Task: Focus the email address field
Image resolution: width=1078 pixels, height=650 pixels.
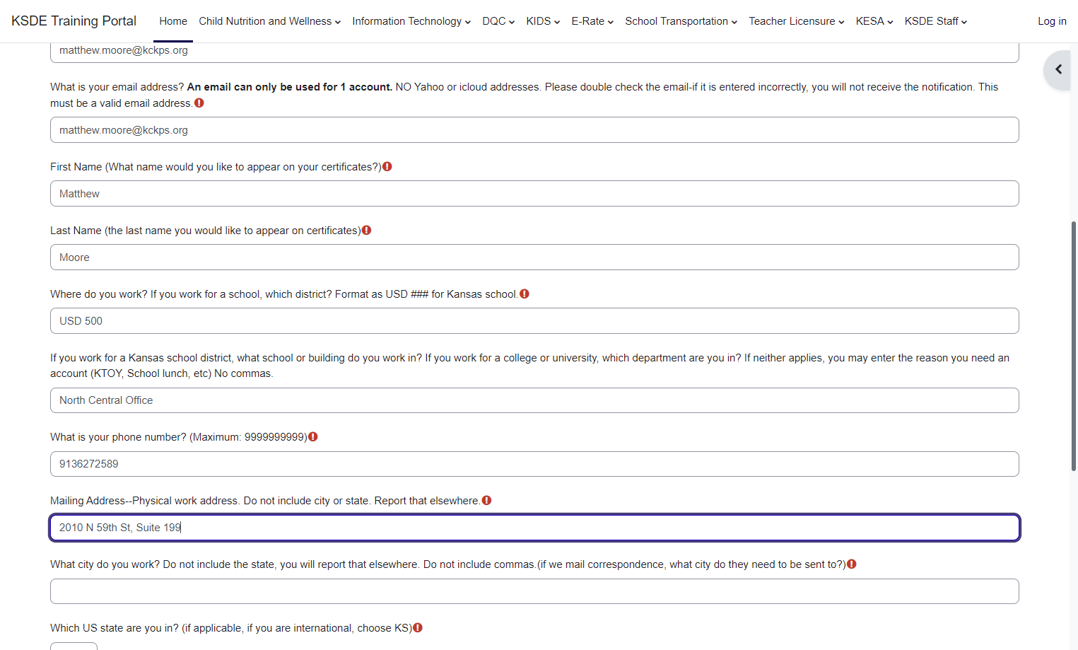Action: (534, 130)
